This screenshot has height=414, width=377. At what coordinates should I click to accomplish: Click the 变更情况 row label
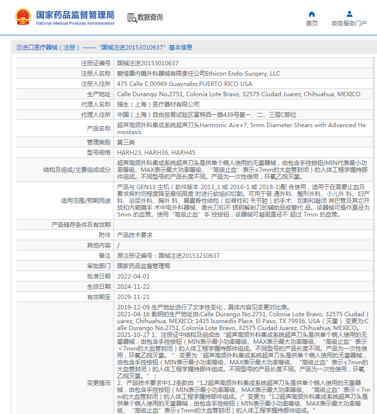(99, 383)
